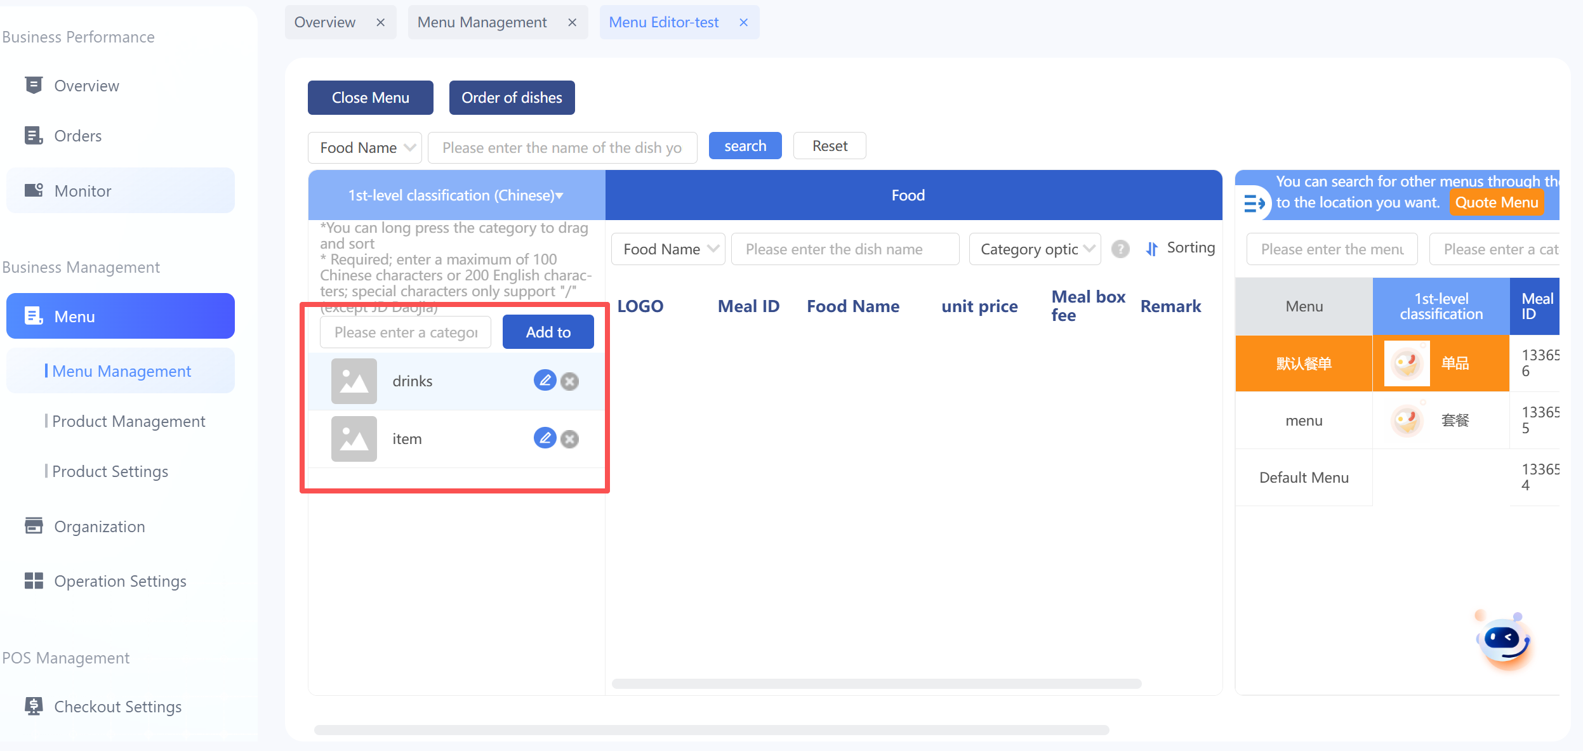Click the Quote Menu button

coord(1496,202)
